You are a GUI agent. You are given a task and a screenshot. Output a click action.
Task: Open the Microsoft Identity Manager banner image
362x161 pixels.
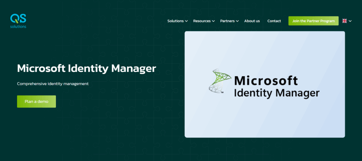[264, 84]
